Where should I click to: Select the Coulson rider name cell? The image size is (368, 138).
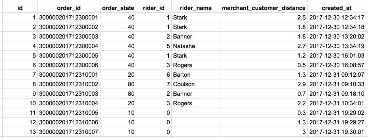pos(184,84)
